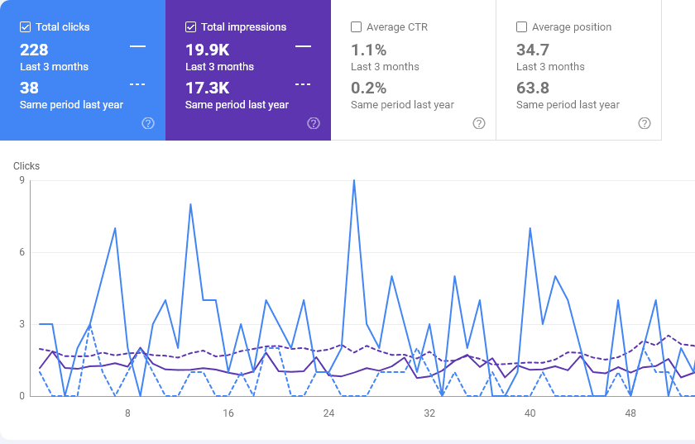Click help icon on Average CTR card
The height and width of the screenshot is (444, 695).
pos(479,123)
